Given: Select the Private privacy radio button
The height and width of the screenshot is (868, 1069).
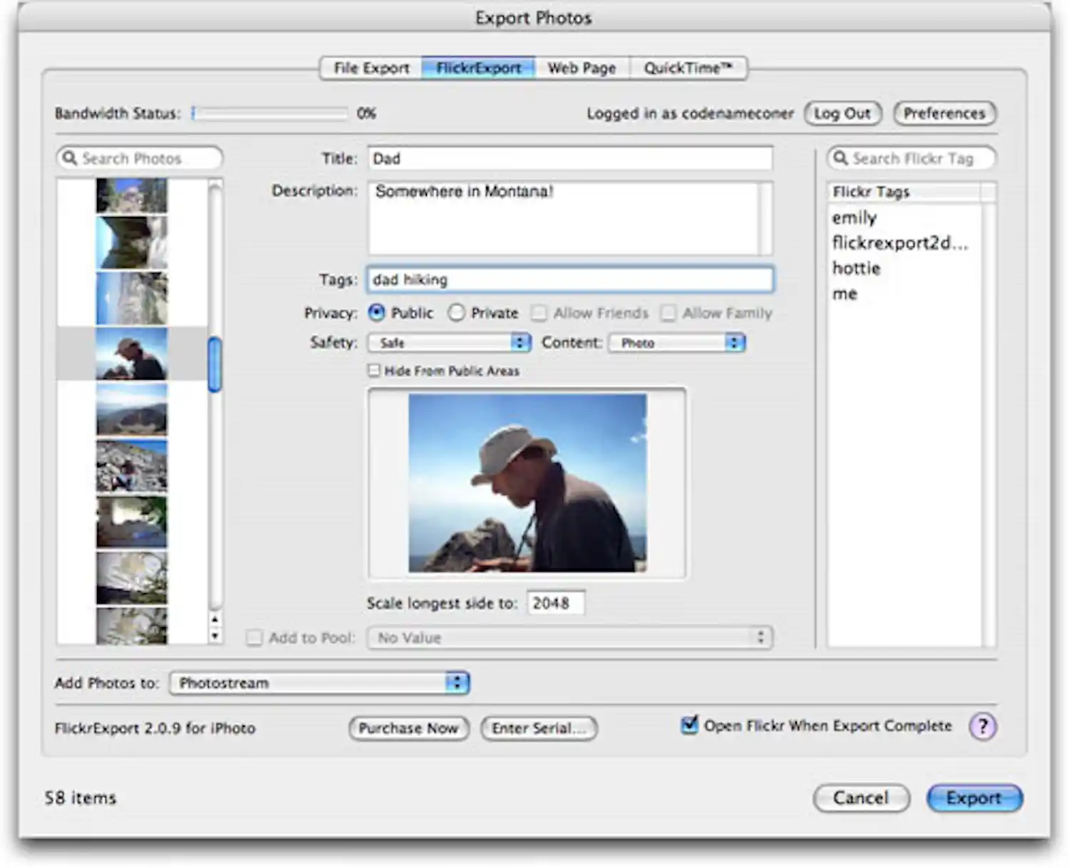Looking at the screenshot, I should (456, 312).
